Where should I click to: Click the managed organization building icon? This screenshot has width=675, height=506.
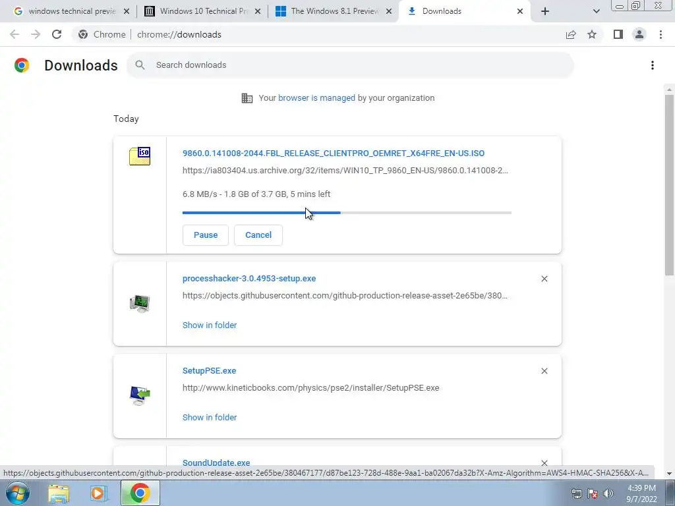tap(247, 98)
